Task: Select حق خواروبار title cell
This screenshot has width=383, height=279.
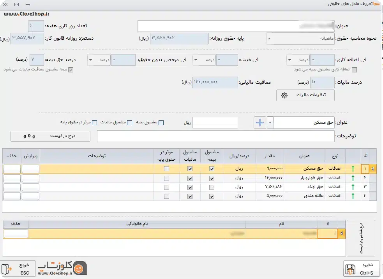Action: [x=304, y=178]
